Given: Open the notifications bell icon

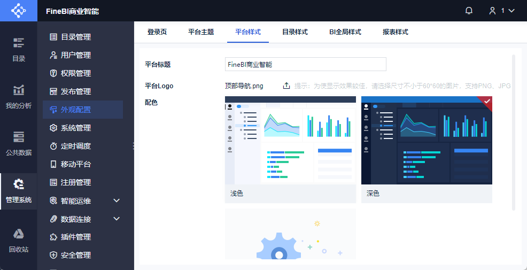Looking at the screenshot, I should [x=469, y=11].
